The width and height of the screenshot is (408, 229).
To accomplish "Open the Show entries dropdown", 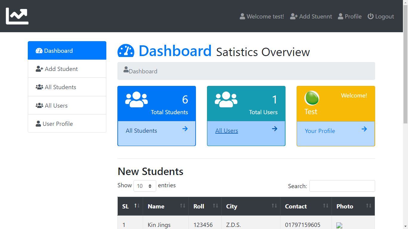I will [x=145, y=186].
